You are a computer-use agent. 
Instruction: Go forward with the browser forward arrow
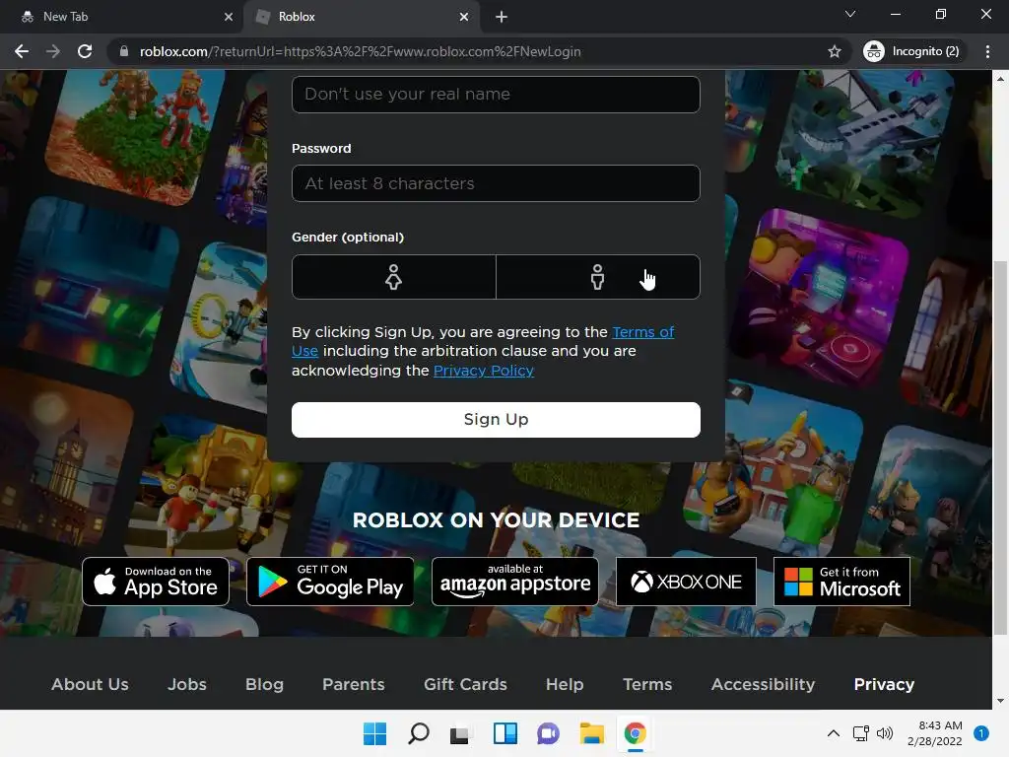tap(53, 51)
